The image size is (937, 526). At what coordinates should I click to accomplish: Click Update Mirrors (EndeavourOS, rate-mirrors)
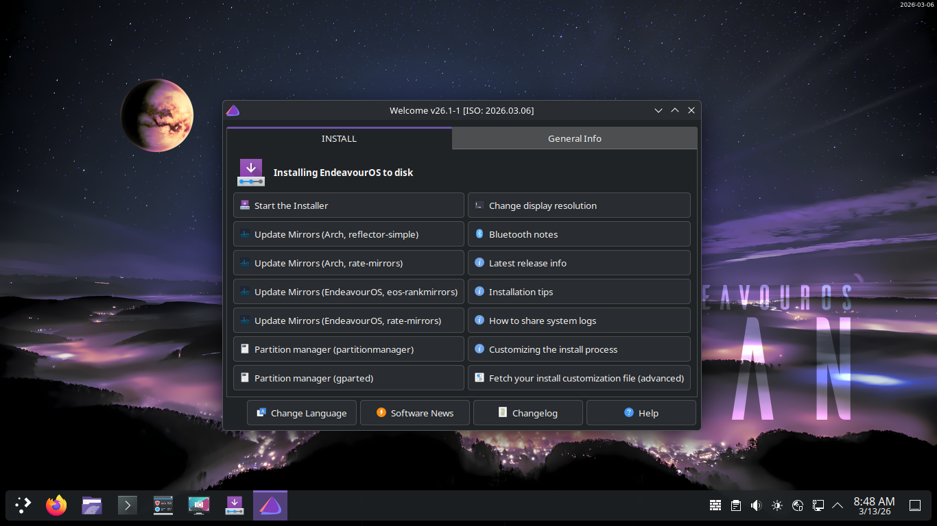pos(348,321)
